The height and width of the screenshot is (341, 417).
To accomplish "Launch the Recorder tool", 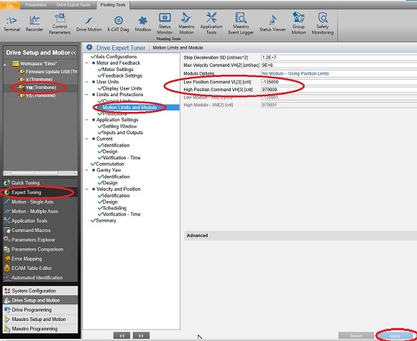I will click(35, 24).
